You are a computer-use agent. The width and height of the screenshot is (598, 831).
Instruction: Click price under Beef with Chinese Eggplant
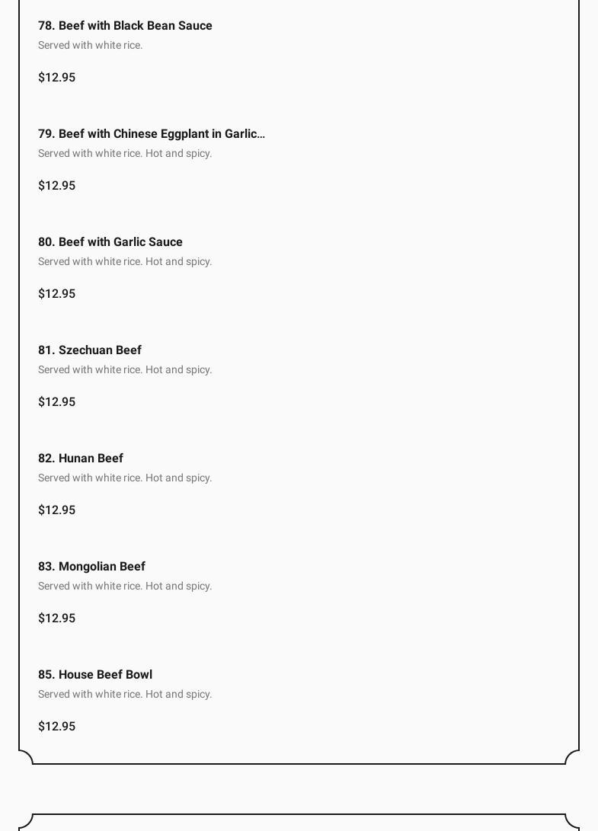57,186
